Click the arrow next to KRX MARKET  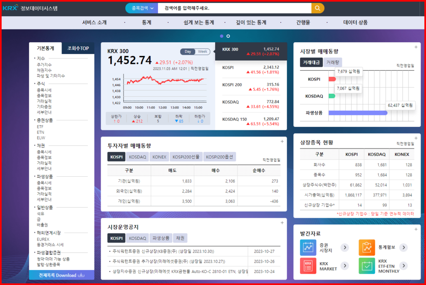[345, 266]
